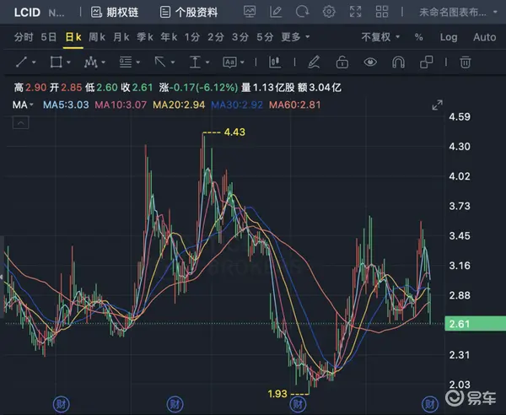Expand the unnamed chart layout dropdown
Screen dimensions: 506x415
458,13
